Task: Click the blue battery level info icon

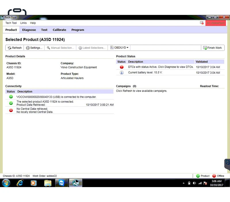Action: coord(122,73)
